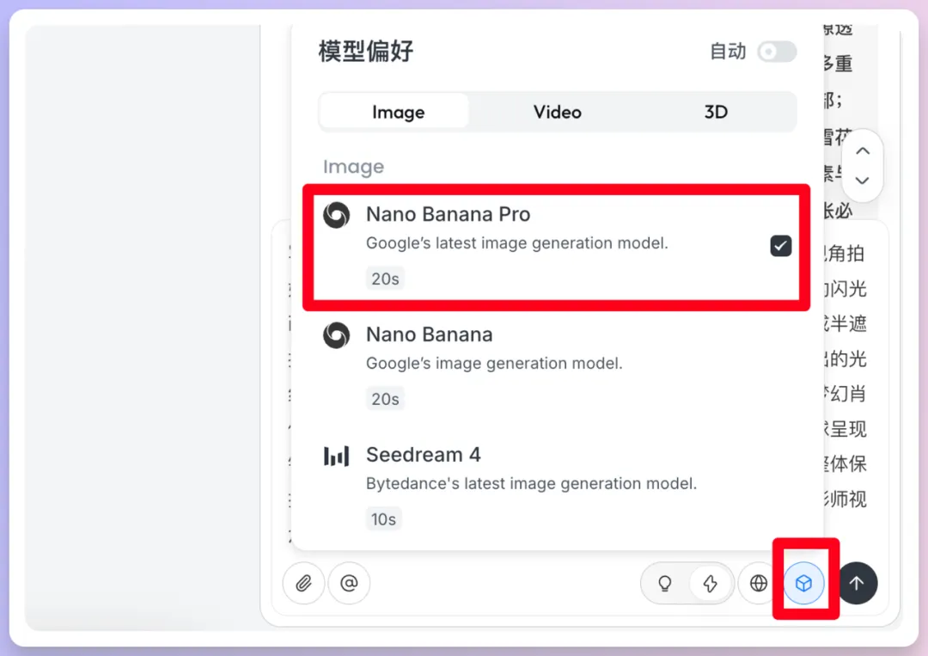Click the chevron-down navigation arrow
This screenshot has width=928, height=656.
(x=862, y=181)
